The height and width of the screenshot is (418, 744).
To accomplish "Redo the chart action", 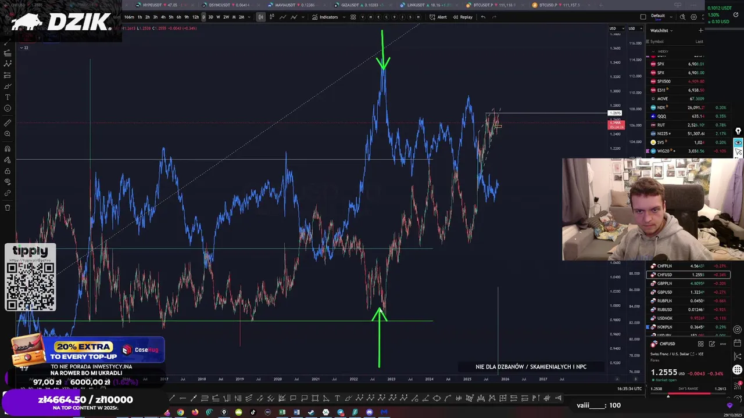I will pos(494,17).
